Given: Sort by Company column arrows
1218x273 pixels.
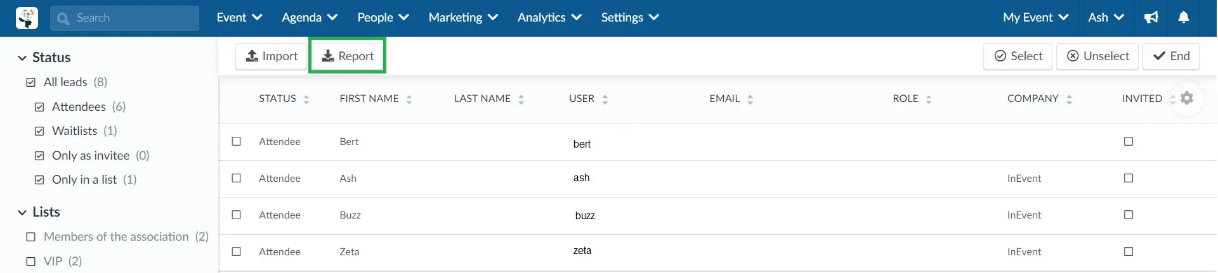Looking at the screenshot, I should [x=1070, y=99].
